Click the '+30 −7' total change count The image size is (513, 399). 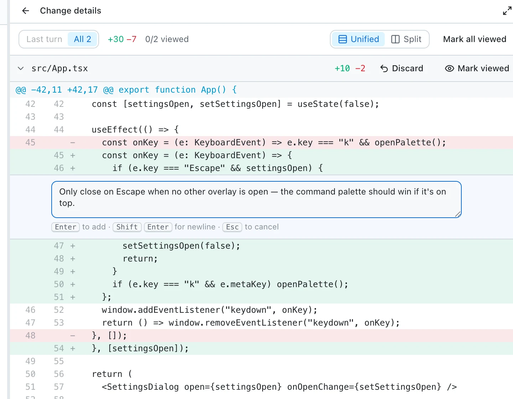(122, 39)
